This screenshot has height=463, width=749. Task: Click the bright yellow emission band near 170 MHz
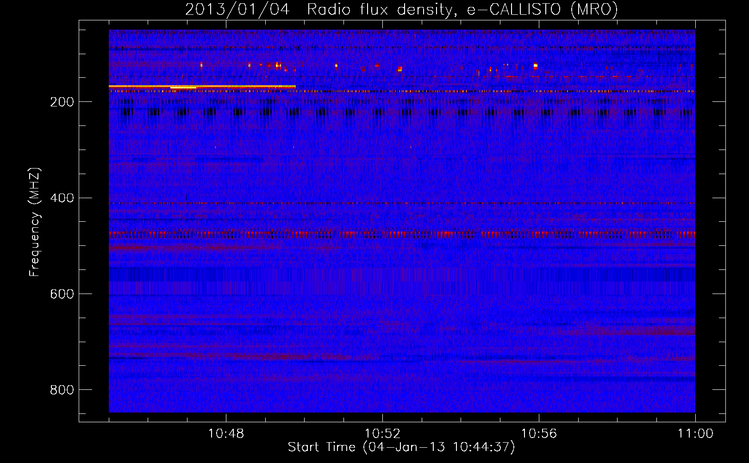tap(202, 87)
